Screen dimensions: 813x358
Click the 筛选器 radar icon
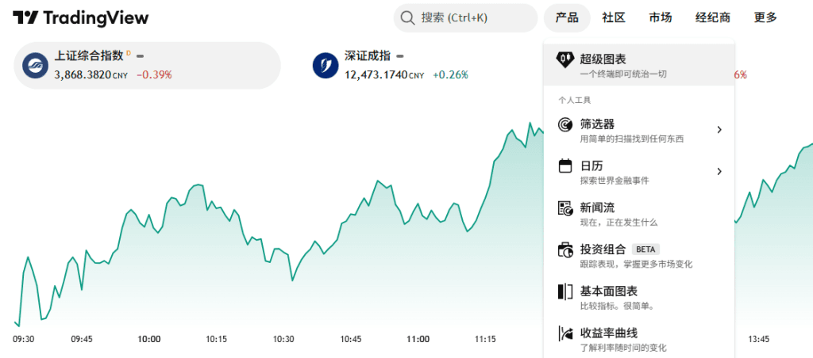click(x=564, y=124)
